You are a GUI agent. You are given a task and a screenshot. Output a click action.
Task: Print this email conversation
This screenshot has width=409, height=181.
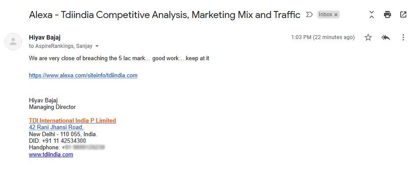[387, 14]
